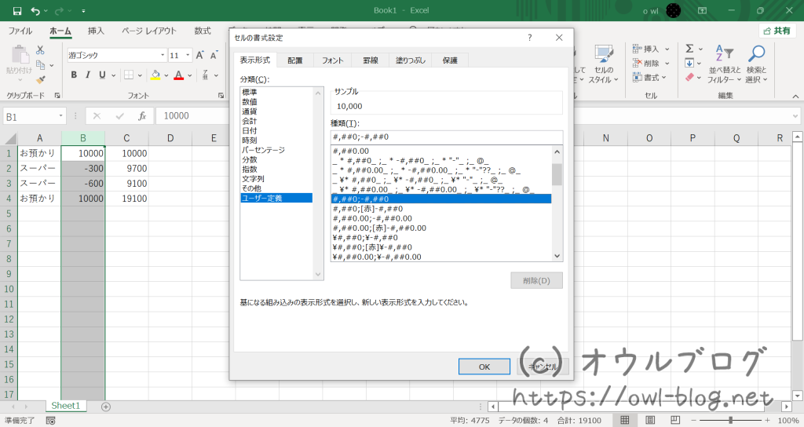Click the Find and Select magnifier icon
The width and height of the screenshot is (804, 427).
(x=756, y=63)
